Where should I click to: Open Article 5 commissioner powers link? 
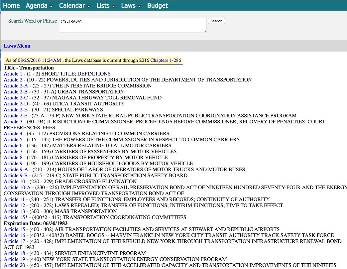coord(13,139)
